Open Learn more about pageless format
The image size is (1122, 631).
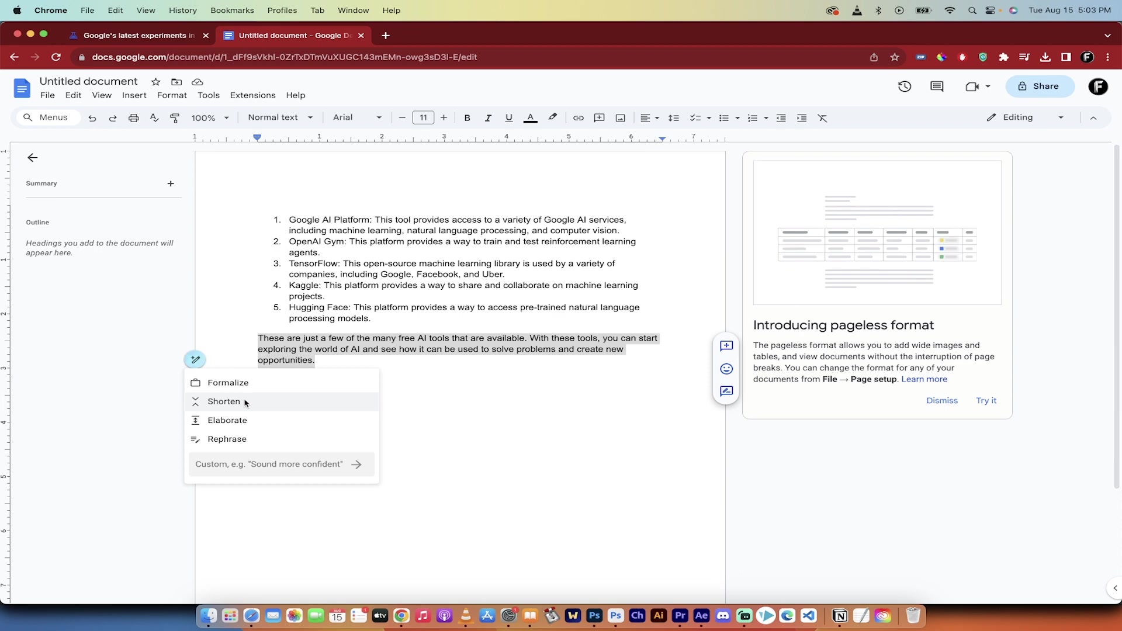click(924, 379)
